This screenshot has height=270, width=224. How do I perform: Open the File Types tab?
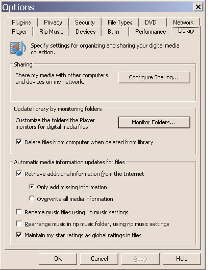[120, 22]
